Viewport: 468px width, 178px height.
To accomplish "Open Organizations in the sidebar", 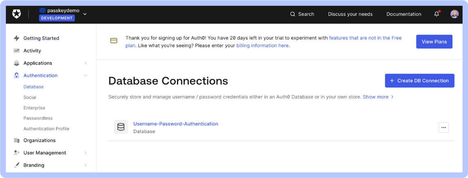I will point(39,140).
